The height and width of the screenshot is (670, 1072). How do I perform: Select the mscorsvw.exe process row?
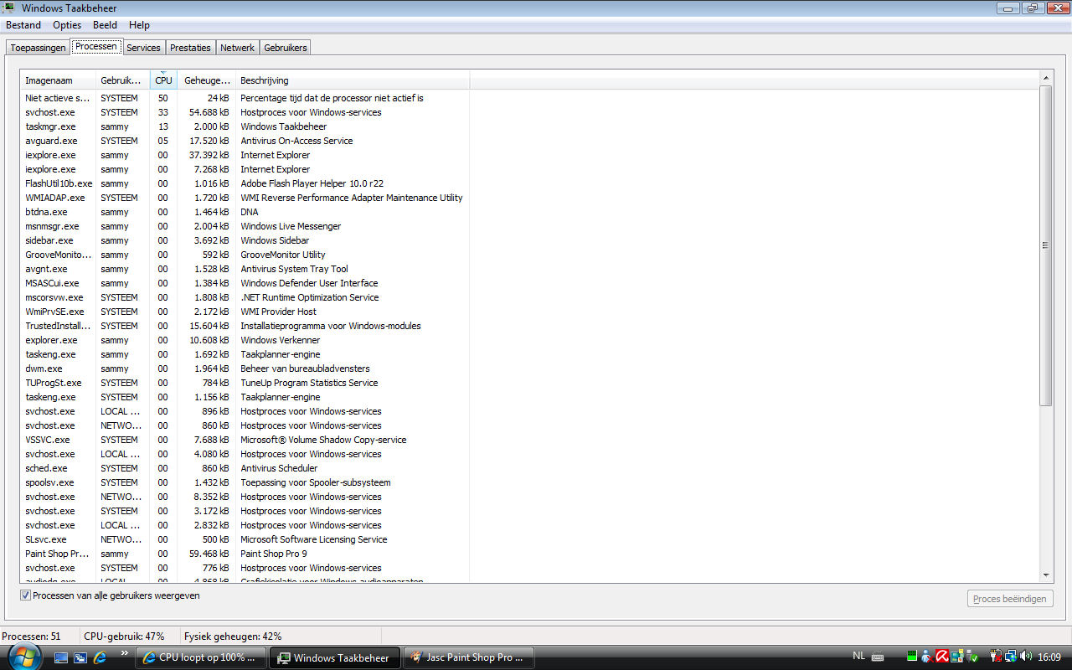245,297
